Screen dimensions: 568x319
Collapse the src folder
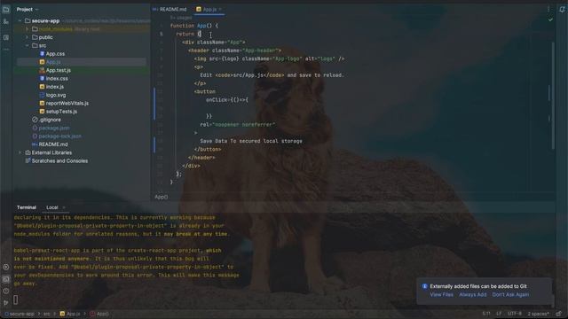click(28, 45)
